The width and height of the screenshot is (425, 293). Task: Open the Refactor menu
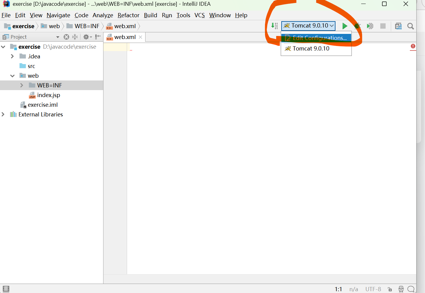tap(129, 15)
